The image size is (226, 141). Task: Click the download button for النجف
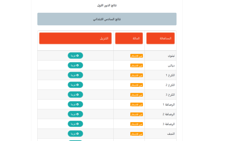pyautogui.click(x=75, y=134)
